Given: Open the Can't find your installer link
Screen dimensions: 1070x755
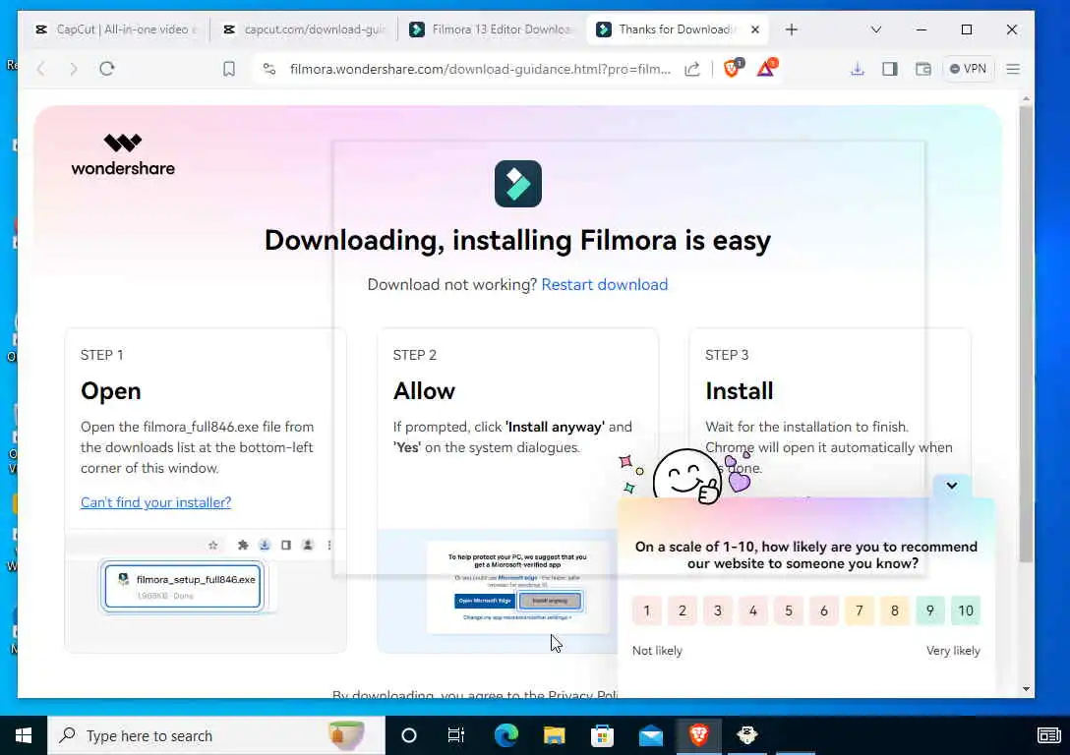Looking at the screenshot, I should pos(155,502).
